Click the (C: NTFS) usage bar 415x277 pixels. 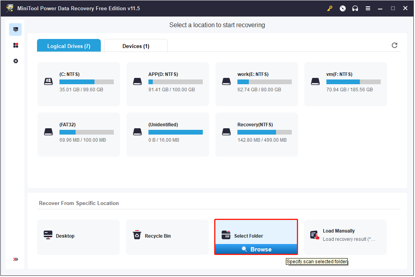(x=87, y=82)
